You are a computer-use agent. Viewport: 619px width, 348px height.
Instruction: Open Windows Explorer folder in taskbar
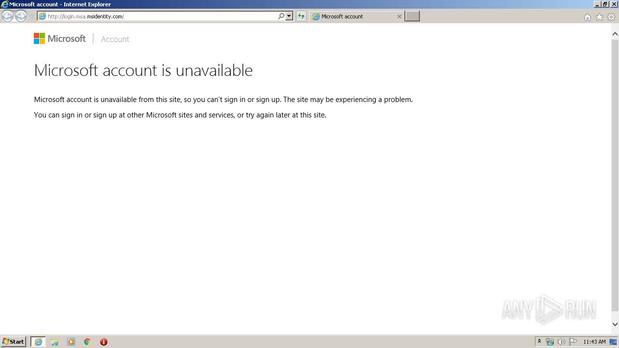tap(55, 342)
